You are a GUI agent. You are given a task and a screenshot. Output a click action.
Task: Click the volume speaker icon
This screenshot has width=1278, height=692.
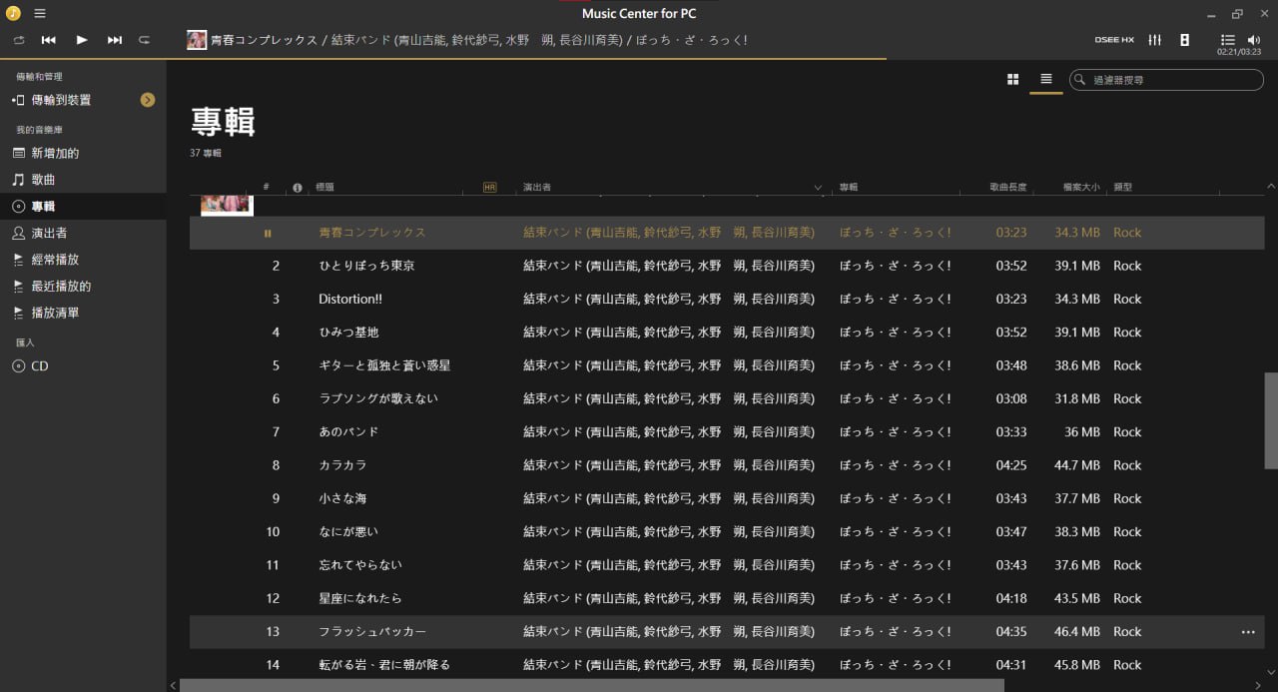tap(1254, 40)
